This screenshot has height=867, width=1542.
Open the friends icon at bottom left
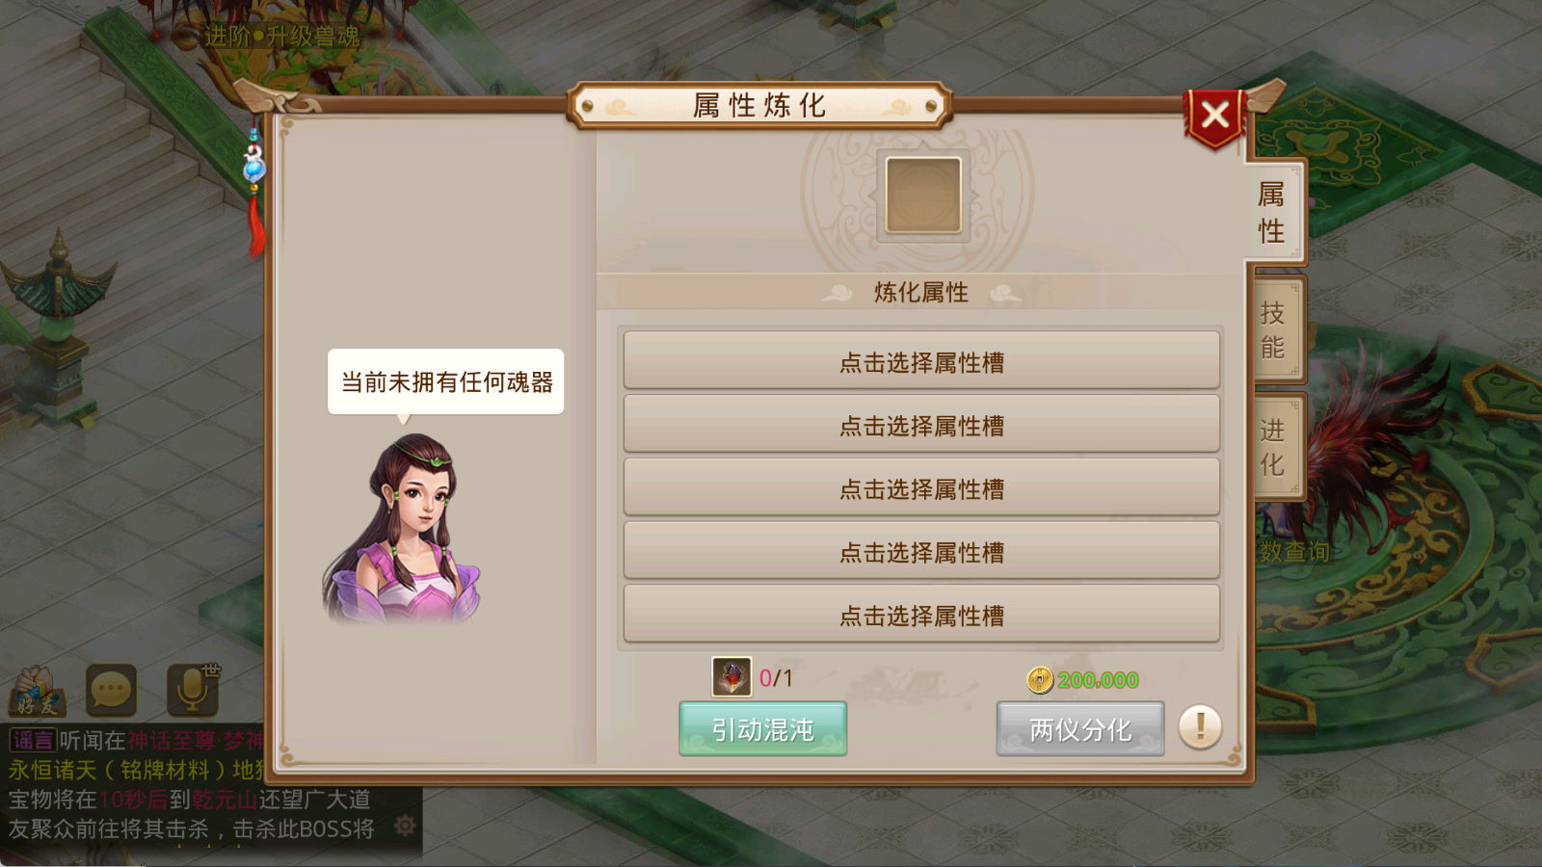tap(36, 691)
